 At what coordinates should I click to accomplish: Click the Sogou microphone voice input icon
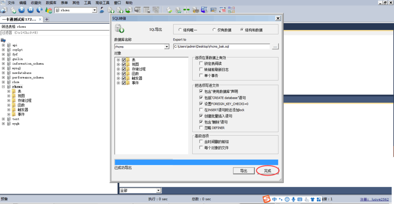(x=293, y=199)
